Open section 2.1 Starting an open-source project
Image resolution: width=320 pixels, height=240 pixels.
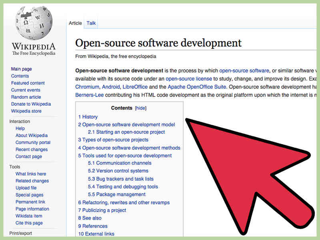126,132
